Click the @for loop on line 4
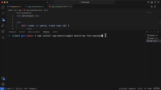Viewport: 161px width, 90px height. coord(45,25)
